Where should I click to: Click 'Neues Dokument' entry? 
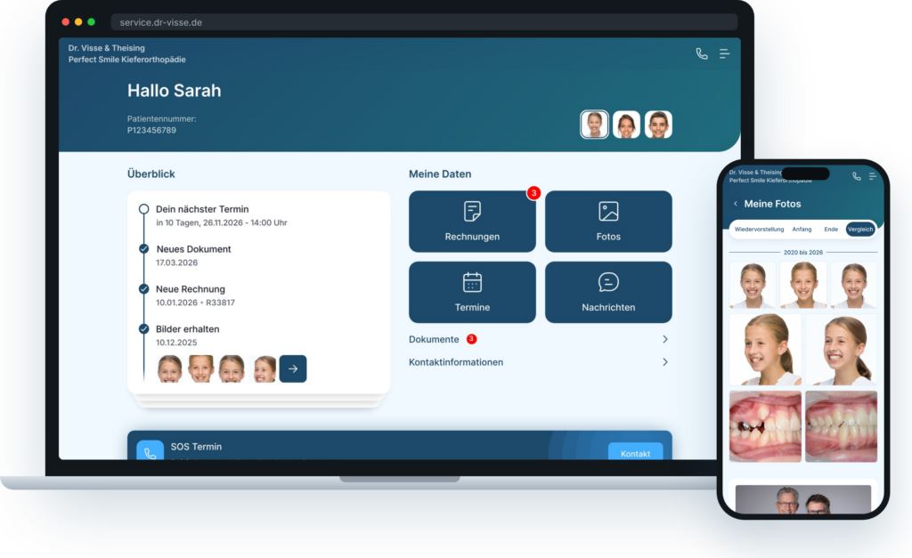pyautogui.click(x=193, y=255)
